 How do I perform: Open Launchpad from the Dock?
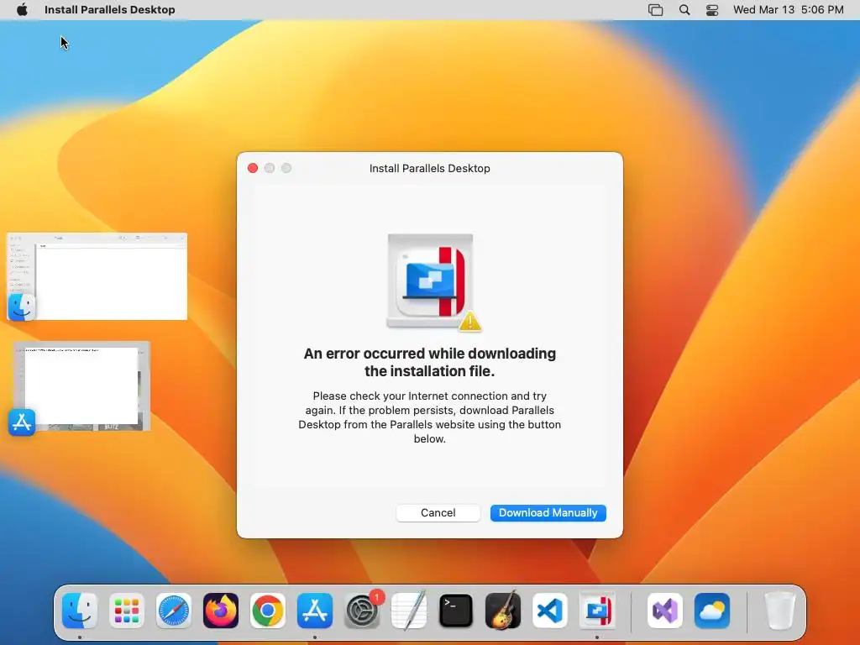(127, 611)
